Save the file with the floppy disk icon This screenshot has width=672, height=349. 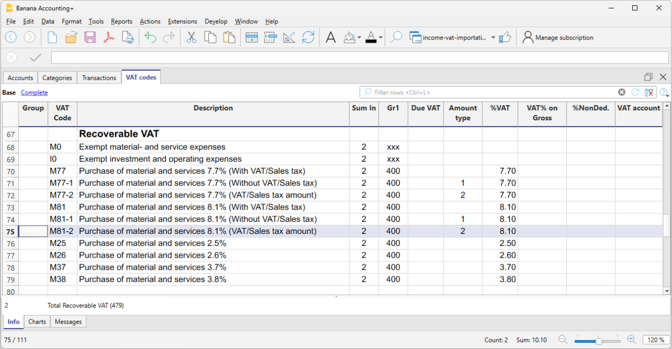tap(90, 37)
